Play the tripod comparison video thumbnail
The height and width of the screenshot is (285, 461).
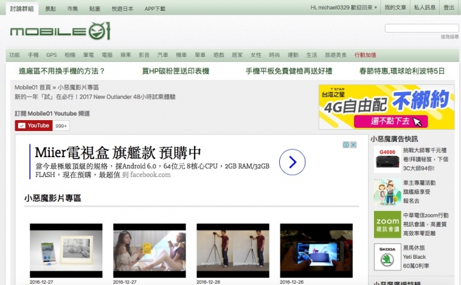point(233,250)
